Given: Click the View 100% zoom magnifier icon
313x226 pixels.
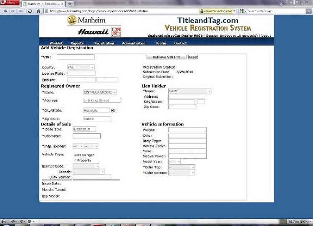Looking at the screenshot, I should pyautogui.click(x=290, y=221).
